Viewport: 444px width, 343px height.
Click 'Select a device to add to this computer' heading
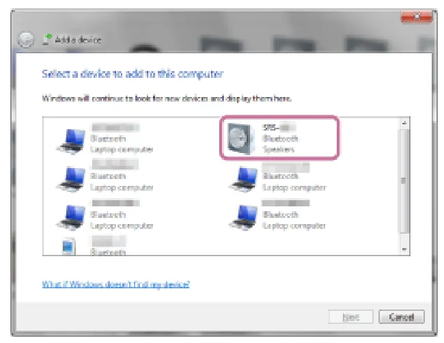coord(133,74)
